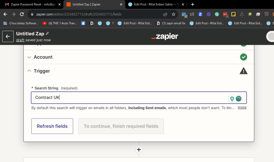Reload the Zapier editor page
The image size is (274, 162).
point(22,14)
